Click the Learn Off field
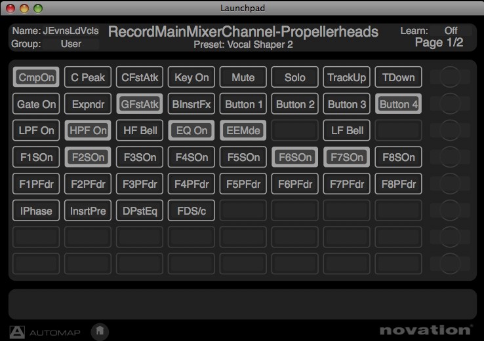This screenshot has height=341, width=484. point(451,31)
